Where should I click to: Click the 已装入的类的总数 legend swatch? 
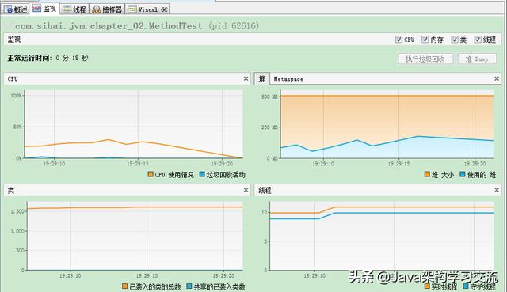(x=124, y=286)
